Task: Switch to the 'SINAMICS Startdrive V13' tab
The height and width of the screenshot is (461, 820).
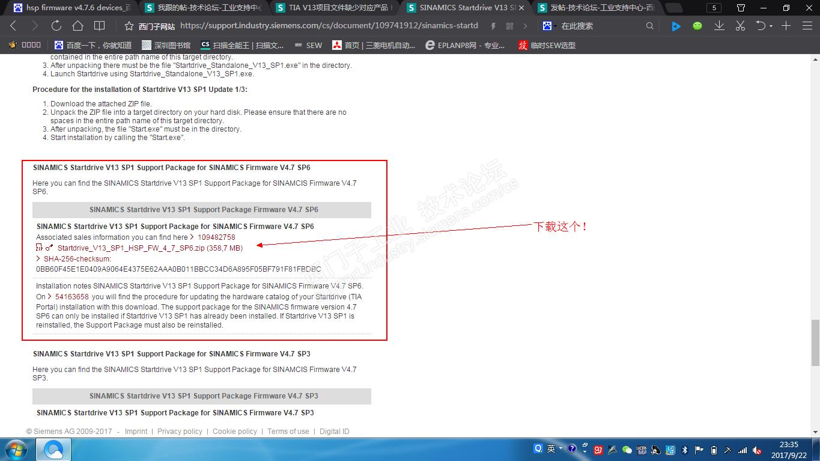Action: click(x=464, y=8)
